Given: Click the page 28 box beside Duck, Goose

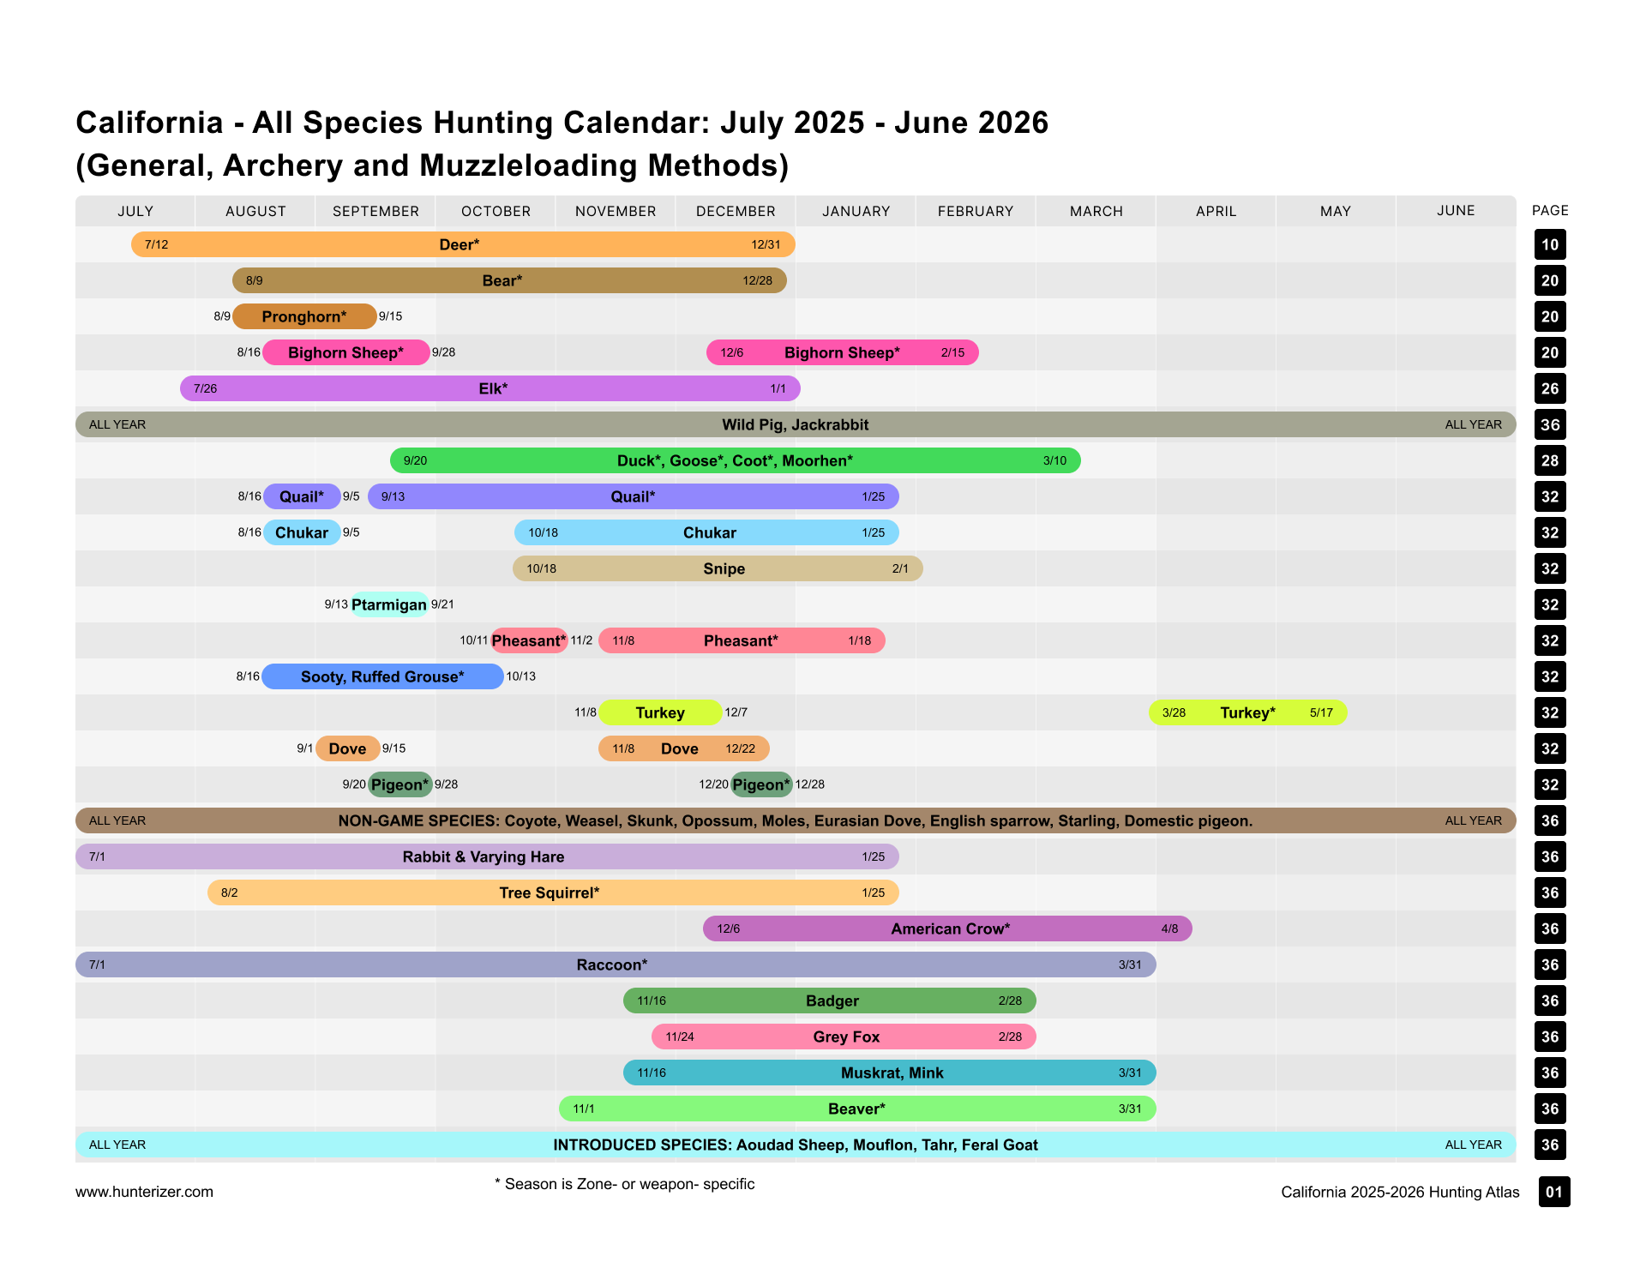Looking at the screenshot, I should coord(1550,460).
